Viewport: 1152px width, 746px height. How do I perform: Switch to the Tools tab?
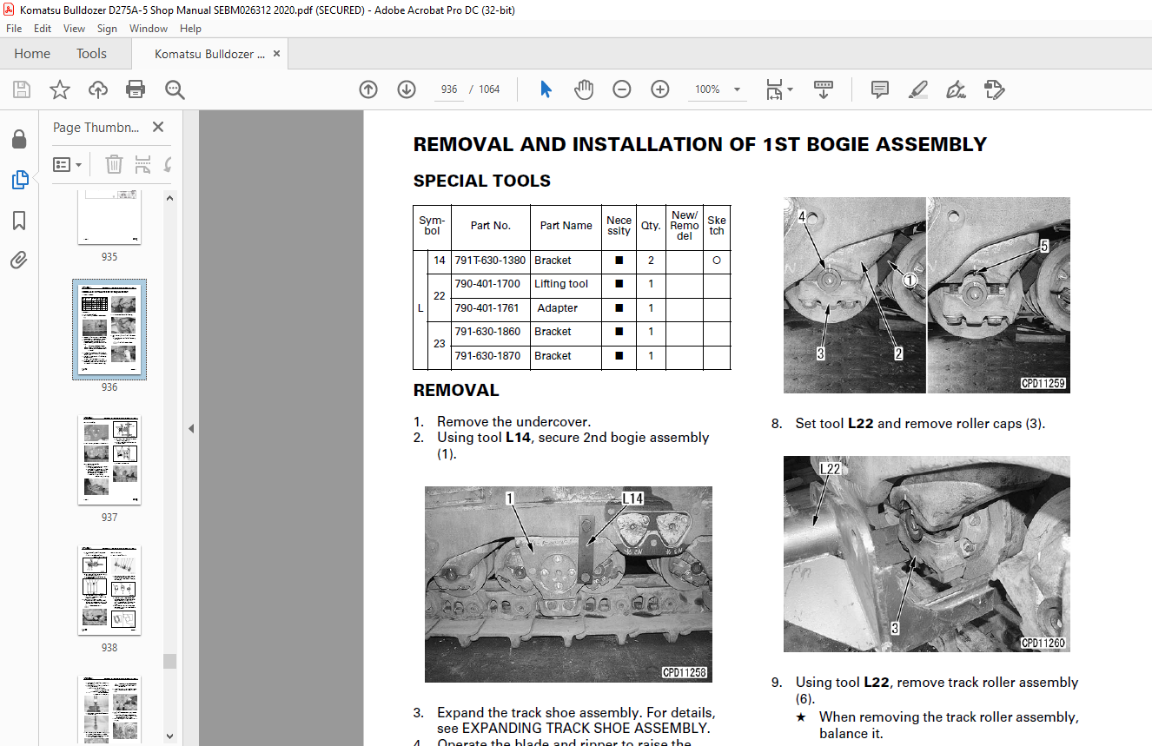click(91, 54)
